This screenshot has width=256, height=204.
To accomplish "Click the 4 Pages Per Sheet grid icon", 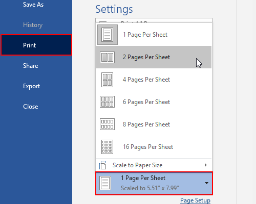I will 107,80.
